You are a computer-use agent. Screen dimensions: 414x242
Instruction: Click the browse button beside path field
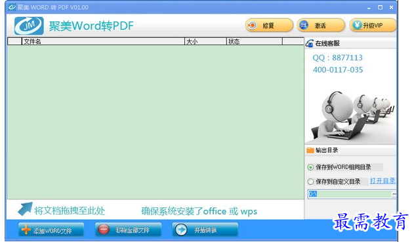(394, 194)
